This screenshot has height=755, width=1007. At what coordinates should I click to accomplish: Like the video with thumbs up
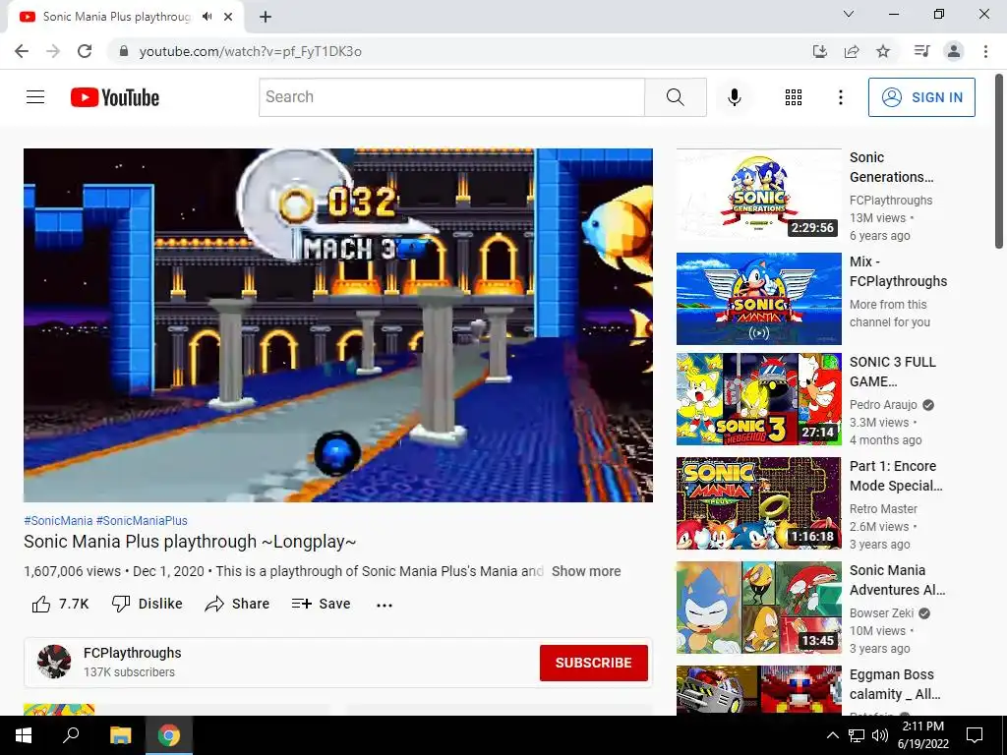(x=60, y=604)
